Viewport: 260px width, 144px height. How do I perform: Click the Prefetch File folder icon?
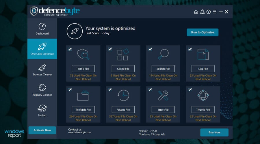pos(83,96)
